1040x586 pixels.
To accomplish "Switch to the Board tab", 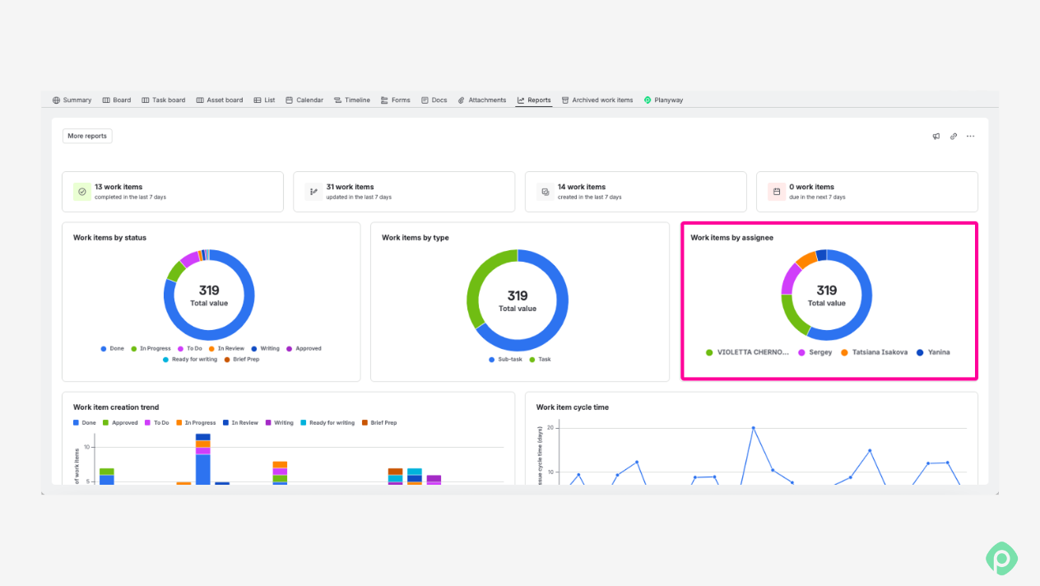I will pyautogui.click(x=117, y=100).
